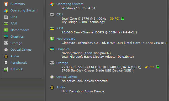Click the RAM module icon in sidebar
The image size is (169, 101).
6,23
